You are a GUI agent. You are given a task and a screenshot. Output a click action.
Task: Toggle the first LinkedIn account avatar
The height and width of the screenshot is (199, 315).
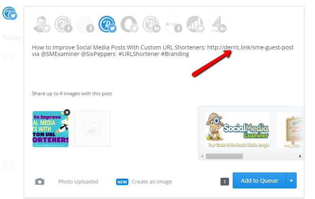click(x=152, y=24)
